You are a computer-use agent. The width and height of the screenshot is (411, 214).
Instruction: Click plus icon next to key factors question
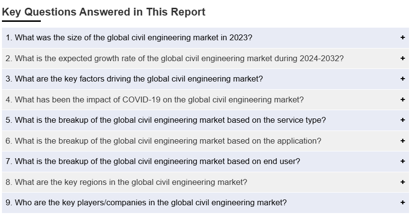point(403,79)
